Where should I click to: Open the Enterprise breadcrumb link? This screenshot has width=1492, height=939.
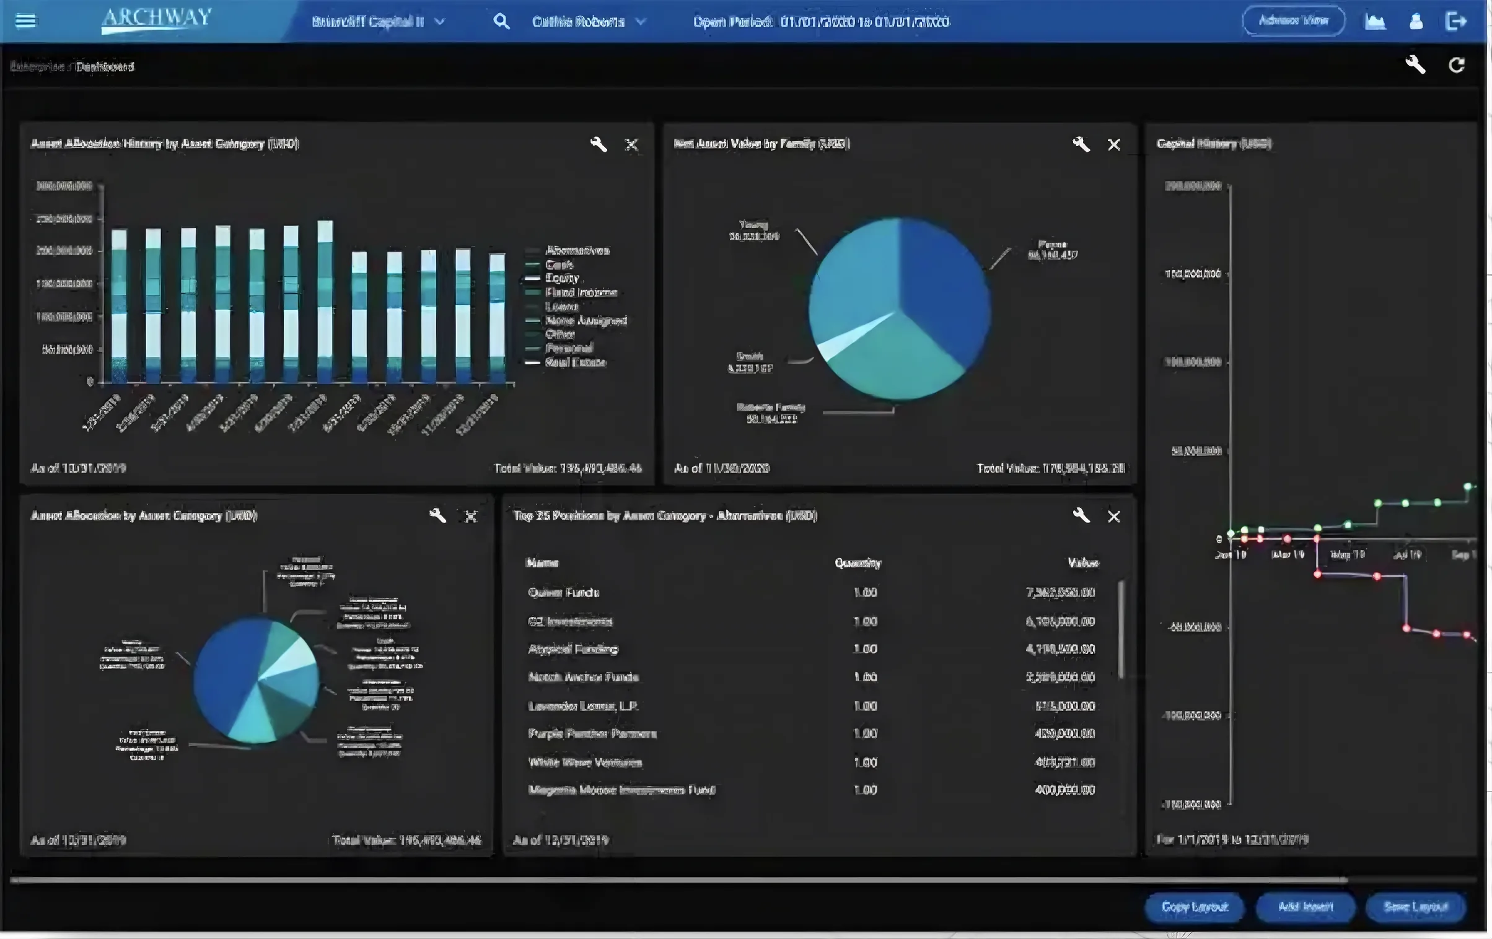37,66
